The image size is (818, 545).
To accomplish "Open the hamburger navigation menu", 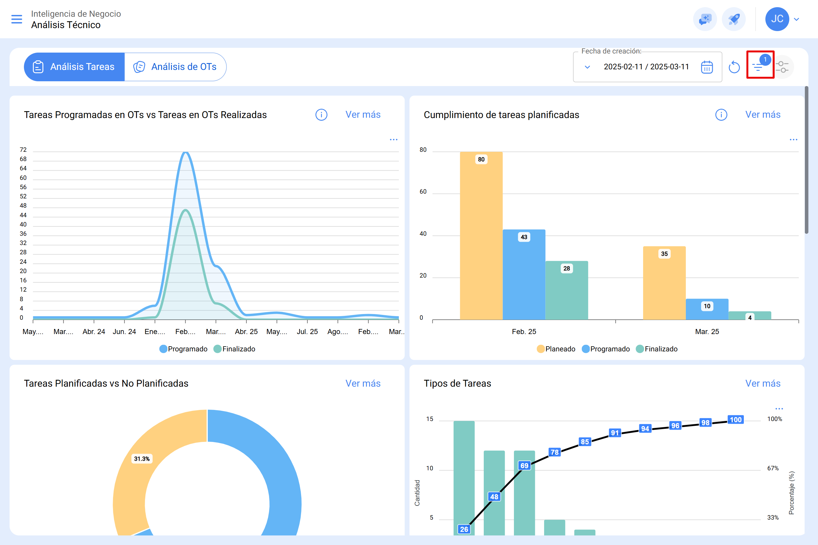I will pos(17,19).
